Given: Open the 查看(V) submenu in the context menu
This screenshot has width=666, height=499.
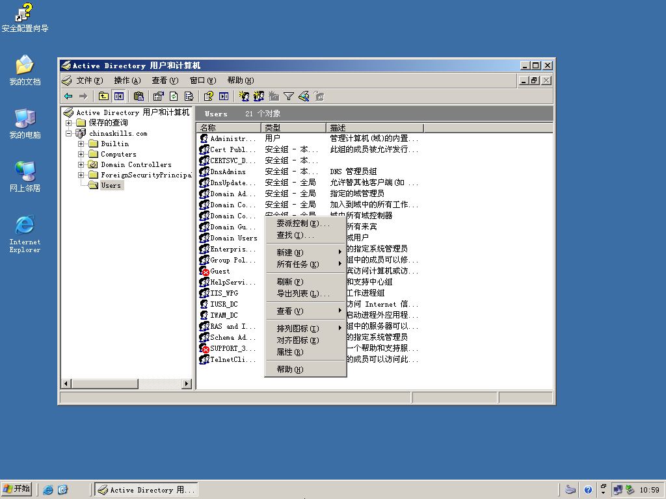Looking at the screenshot, I should [306, 311].
